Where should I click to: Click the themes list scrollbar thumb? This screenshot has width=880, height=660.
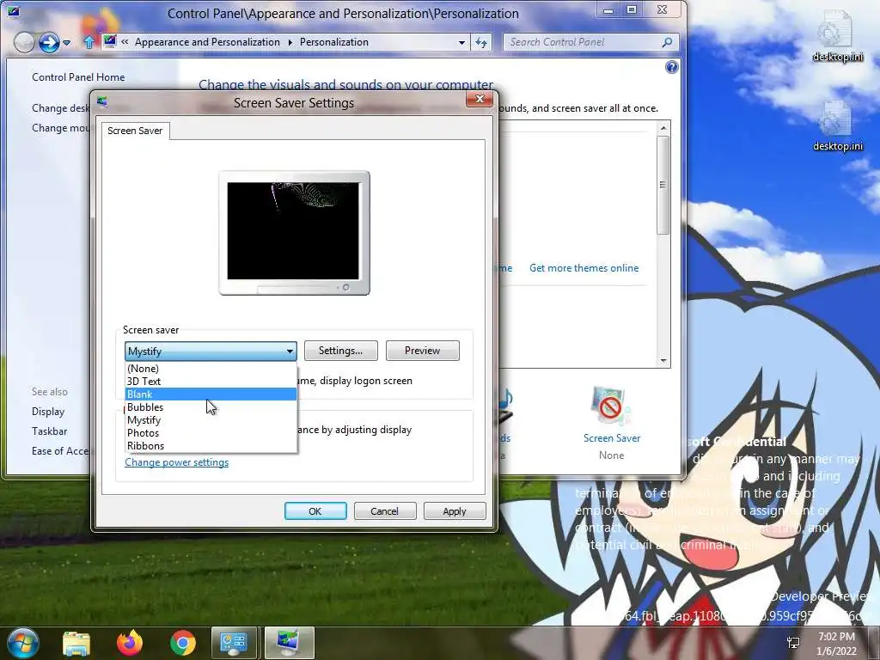663,186
